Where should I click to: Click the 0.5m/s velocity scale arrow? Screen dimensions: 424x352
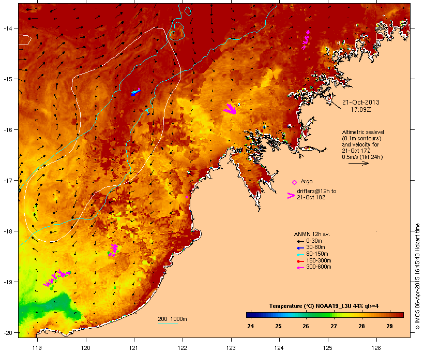[358, 163]
